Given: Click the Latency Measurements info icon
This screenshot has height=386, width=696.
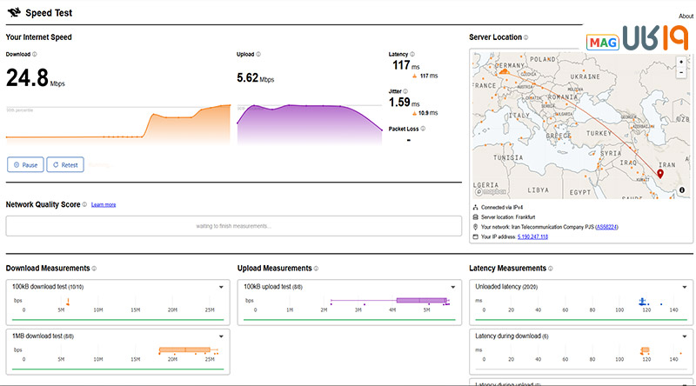Looking at the screenshot, I should pyautogui.click(x=551, y=269).
